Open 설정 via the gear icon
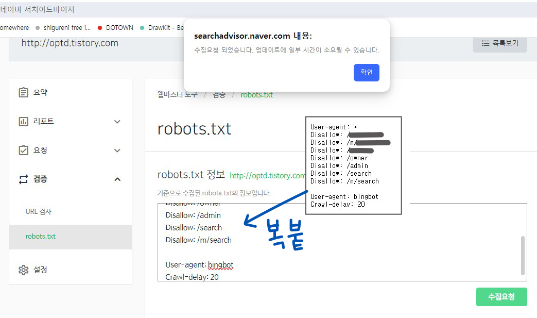 (x=23, y=270)
